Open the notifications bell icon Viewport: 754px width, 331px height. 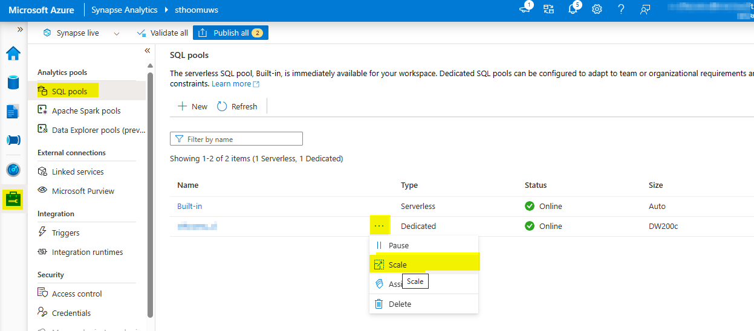573,9
